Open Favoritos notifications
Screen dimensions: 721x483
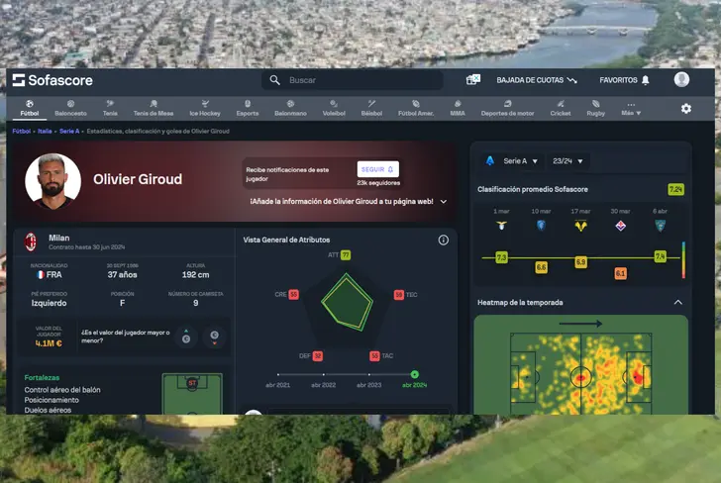pyautogui.click(x=624, y=80)
